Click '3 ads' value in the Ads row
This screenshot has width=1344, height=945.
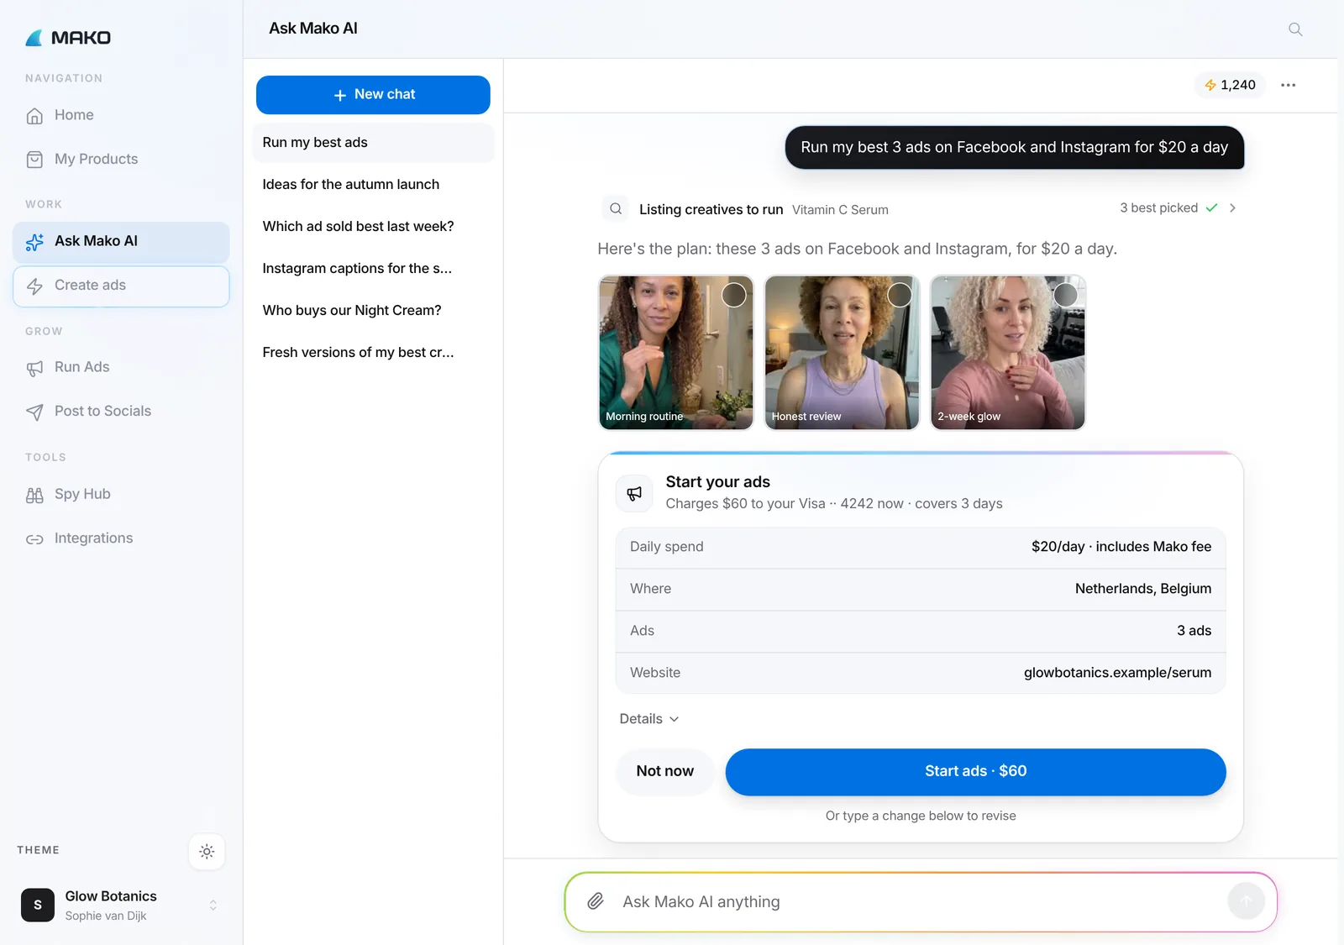tap(1194, 631)
